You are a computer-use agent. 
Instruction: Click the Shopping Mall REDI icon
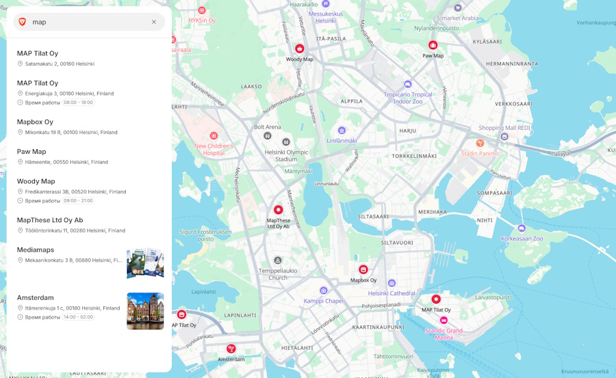[x=504, y=137]
